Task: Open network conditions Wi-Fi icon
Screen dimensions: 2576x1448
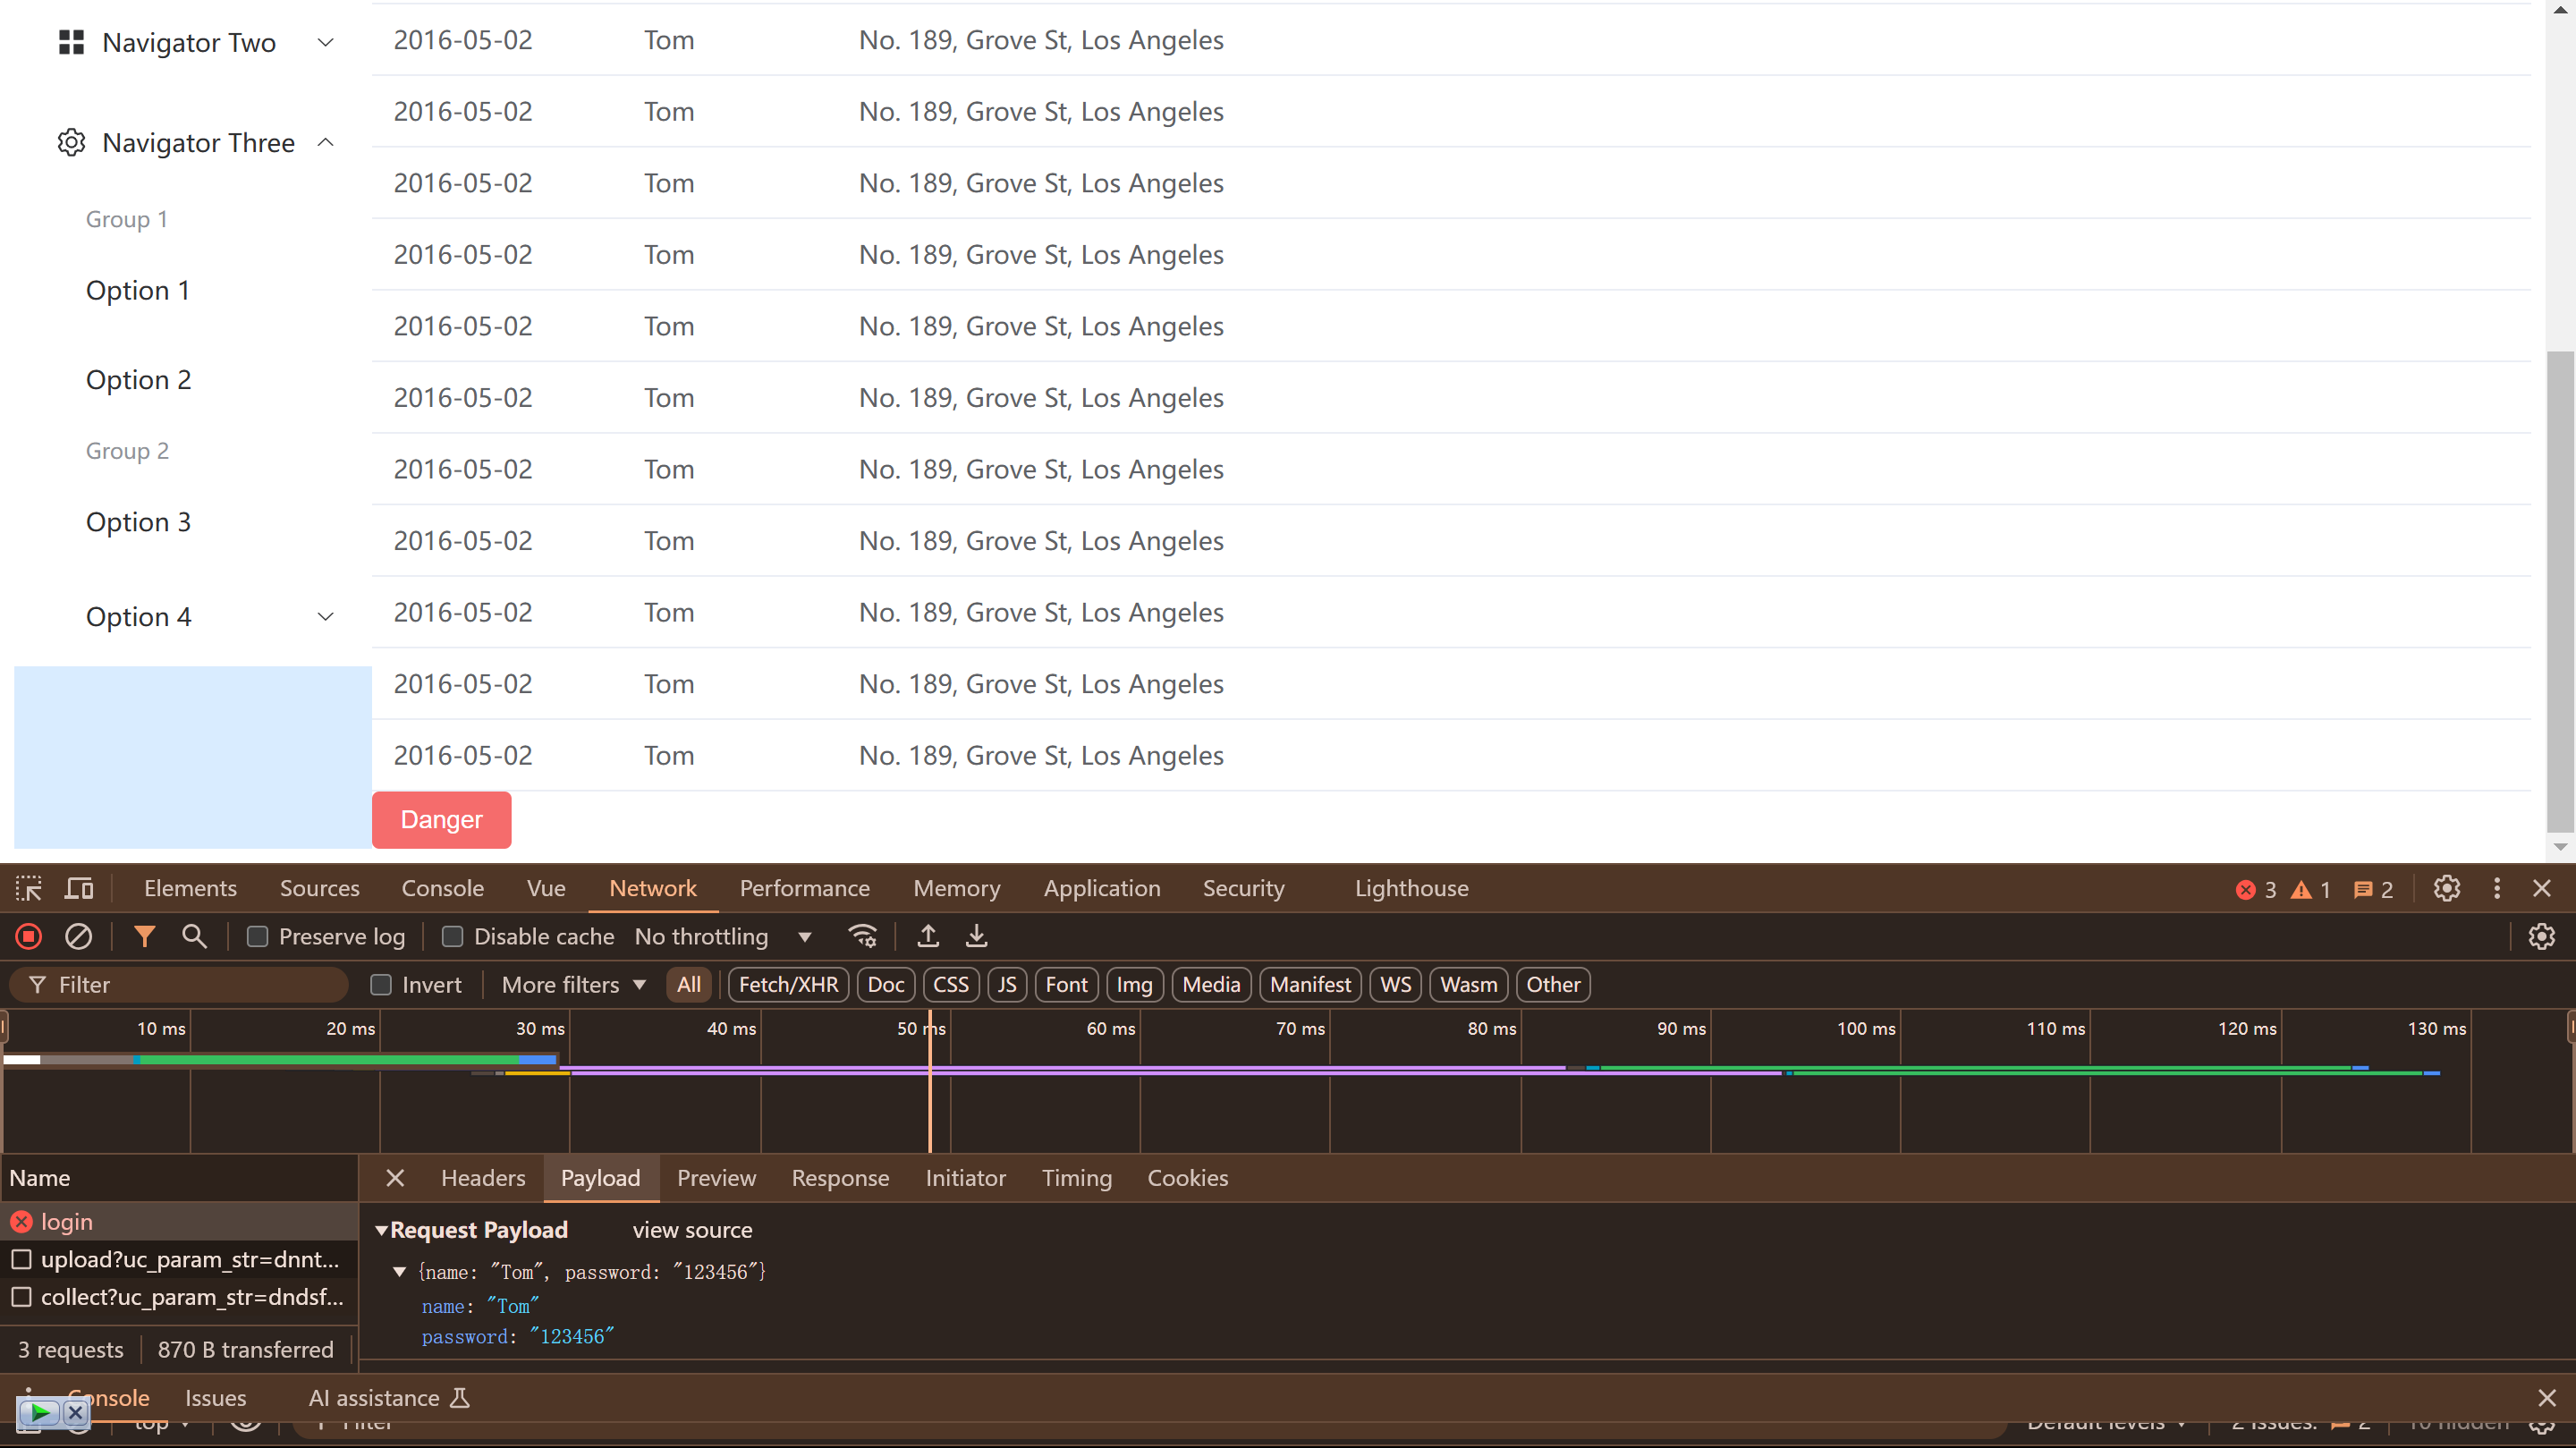Action: click(862, 936)
